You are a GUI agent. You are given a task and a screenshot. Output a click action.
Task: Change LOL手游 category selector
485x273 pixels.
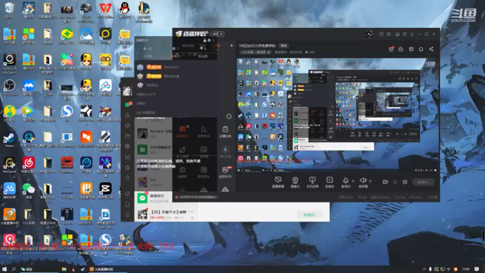(x=255, y=52)
